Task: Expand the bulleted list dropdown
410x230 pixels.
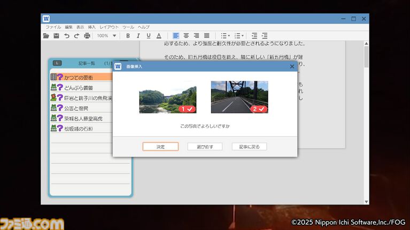Action: 225,36
